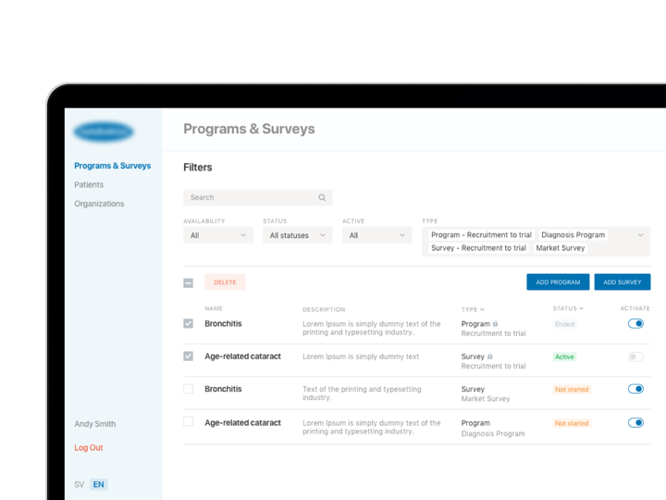Screen dimensions: 666x500
Task: Check the Age-related cataract Diagnosis Program checkbox
Action: click(x=188, y=421)
